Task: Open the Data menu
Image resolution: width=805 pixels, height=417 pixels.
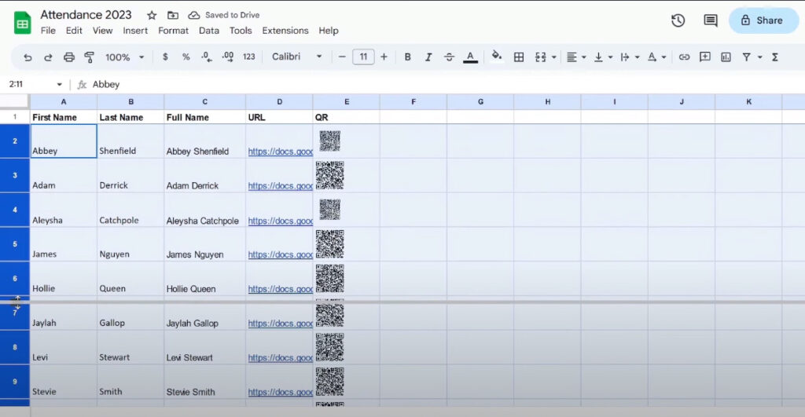Action: point(209,31)
